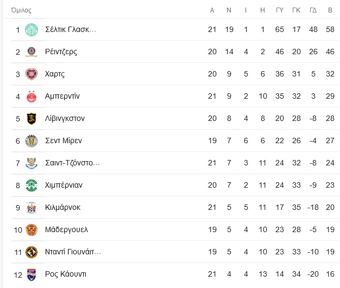
Task: Click the Χαρτς team name
Action: tap(55, 74)
